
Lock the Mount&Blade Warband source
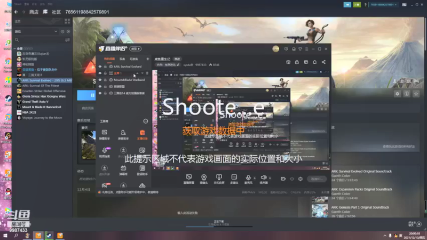click(105, 79)
